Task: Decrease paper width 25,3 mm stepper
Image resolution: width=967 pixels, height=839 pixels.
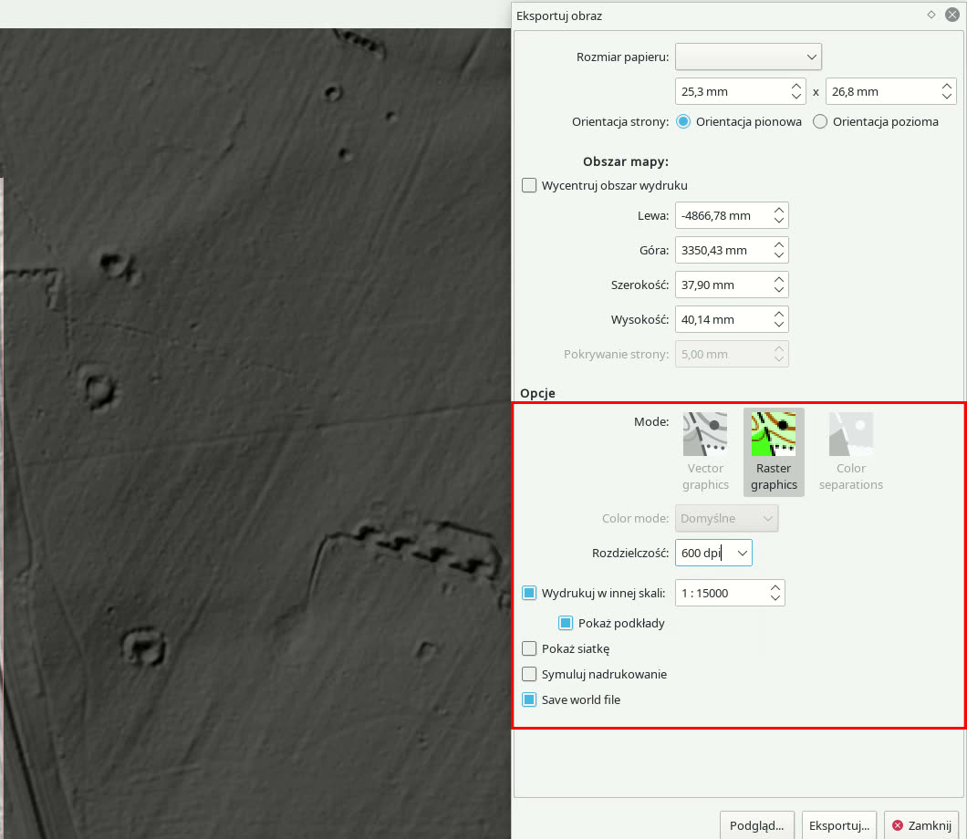Action: (x=796, y=97)
